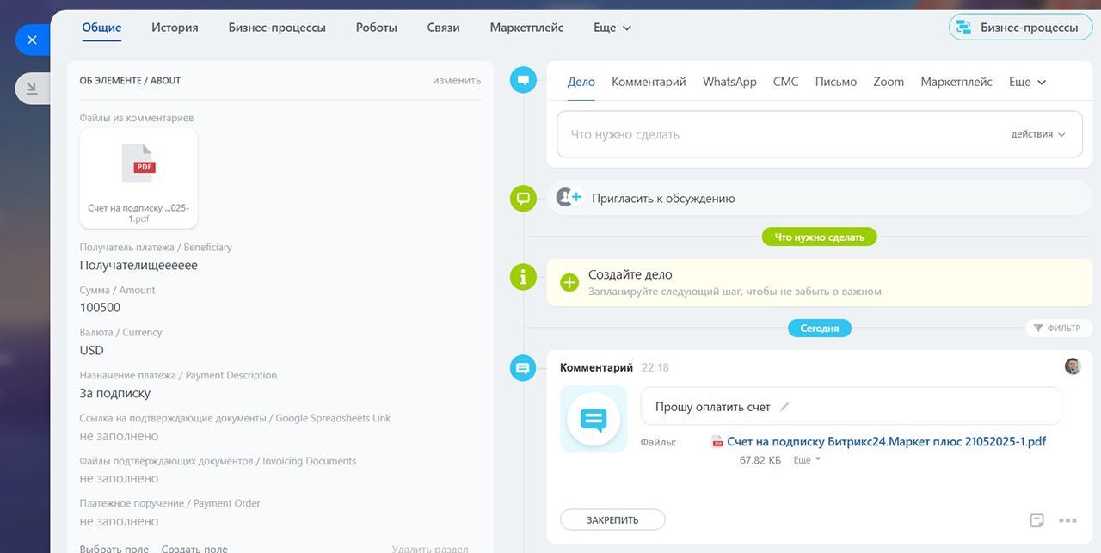Viewport: 1101px width, 553px height.
Task: Open the Роботы tab
Action: point(376,28)
